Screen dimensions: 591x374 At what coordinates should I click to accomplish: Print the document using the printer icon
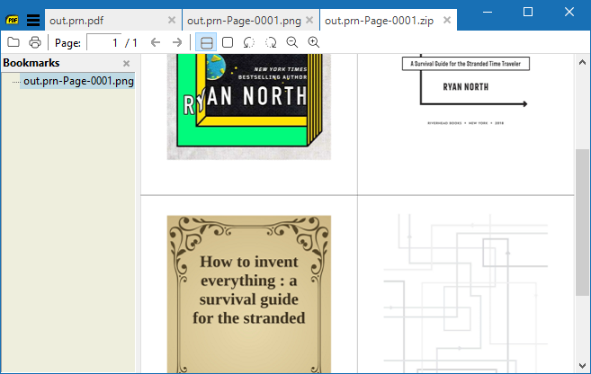[x=35, y=42]
